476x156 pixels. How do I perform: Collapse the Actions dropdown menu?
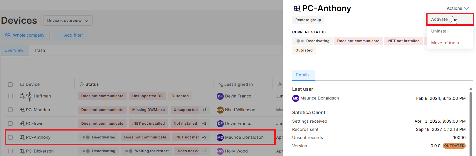pyautogui.click(x=458, y=8)
